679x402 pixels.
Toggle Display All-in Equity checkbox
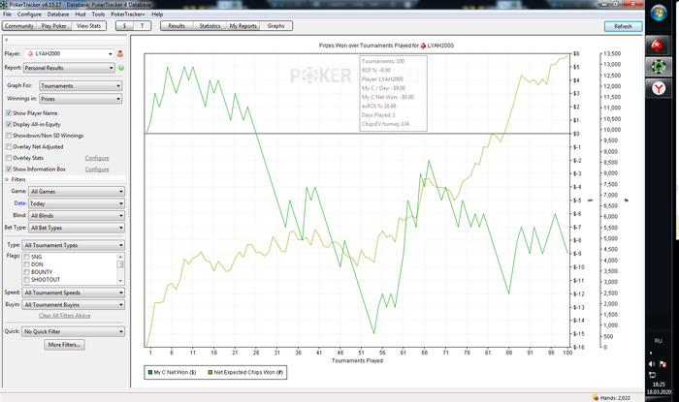(9, 125)
